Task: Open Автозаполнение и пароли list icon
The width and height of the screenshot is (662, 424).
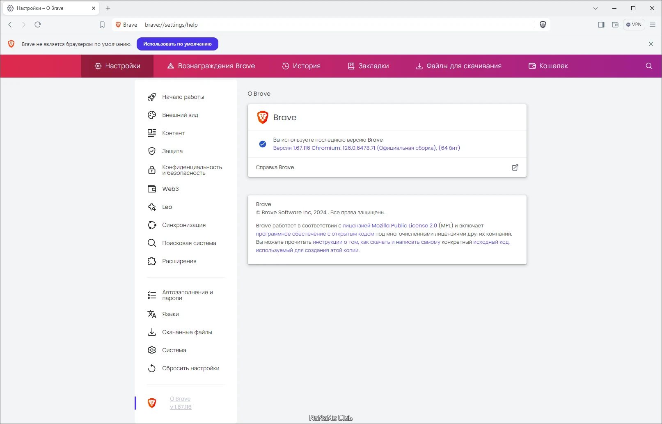Action: pos(152,295)
